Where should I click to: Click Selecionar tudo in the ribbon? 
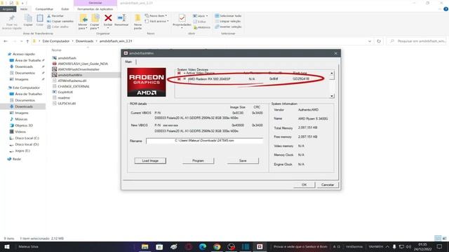228,16
